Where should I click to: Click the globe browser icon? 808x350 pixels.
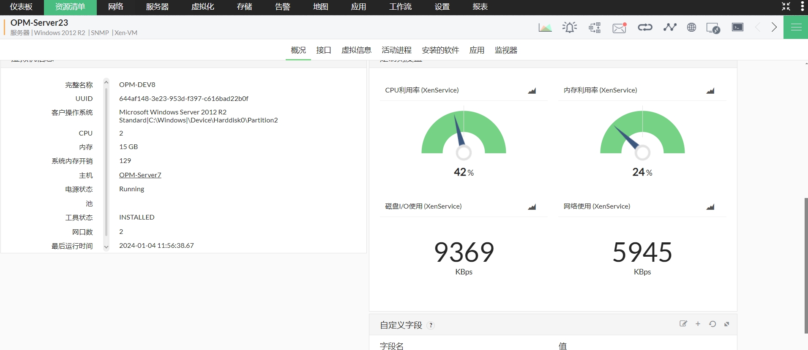point(691,27)
